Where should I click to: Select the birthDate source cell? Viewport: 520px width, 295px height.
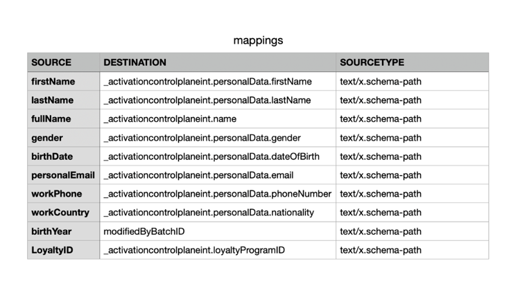coord(64,157)
